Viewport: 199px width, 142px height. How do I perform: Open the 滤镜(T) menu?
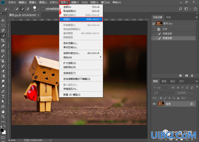pyautogui.click(x=75, y=3)
